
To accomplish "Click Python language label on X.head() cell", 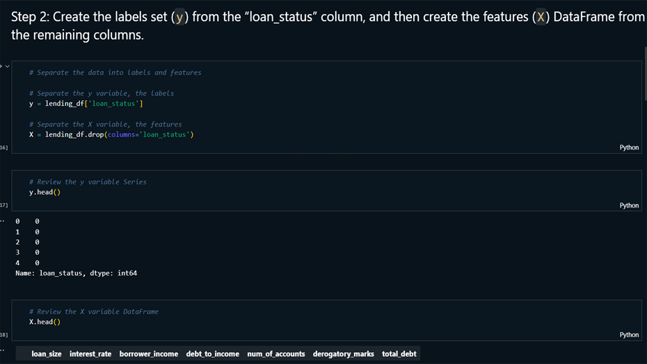I will (628, 335).
